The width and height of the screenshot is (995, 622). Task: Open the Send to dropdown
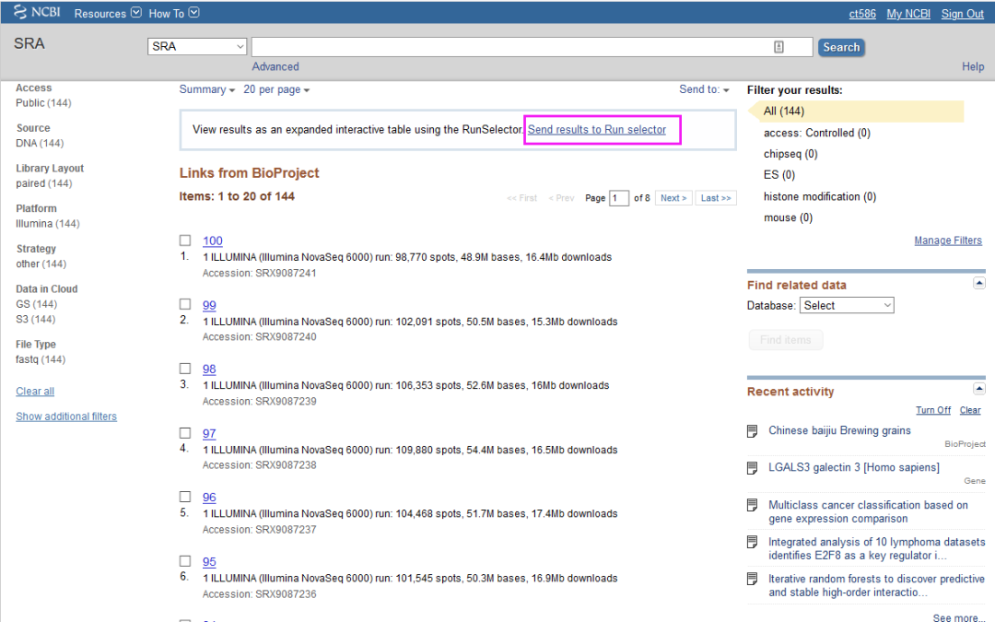click(x=705, y=89)
